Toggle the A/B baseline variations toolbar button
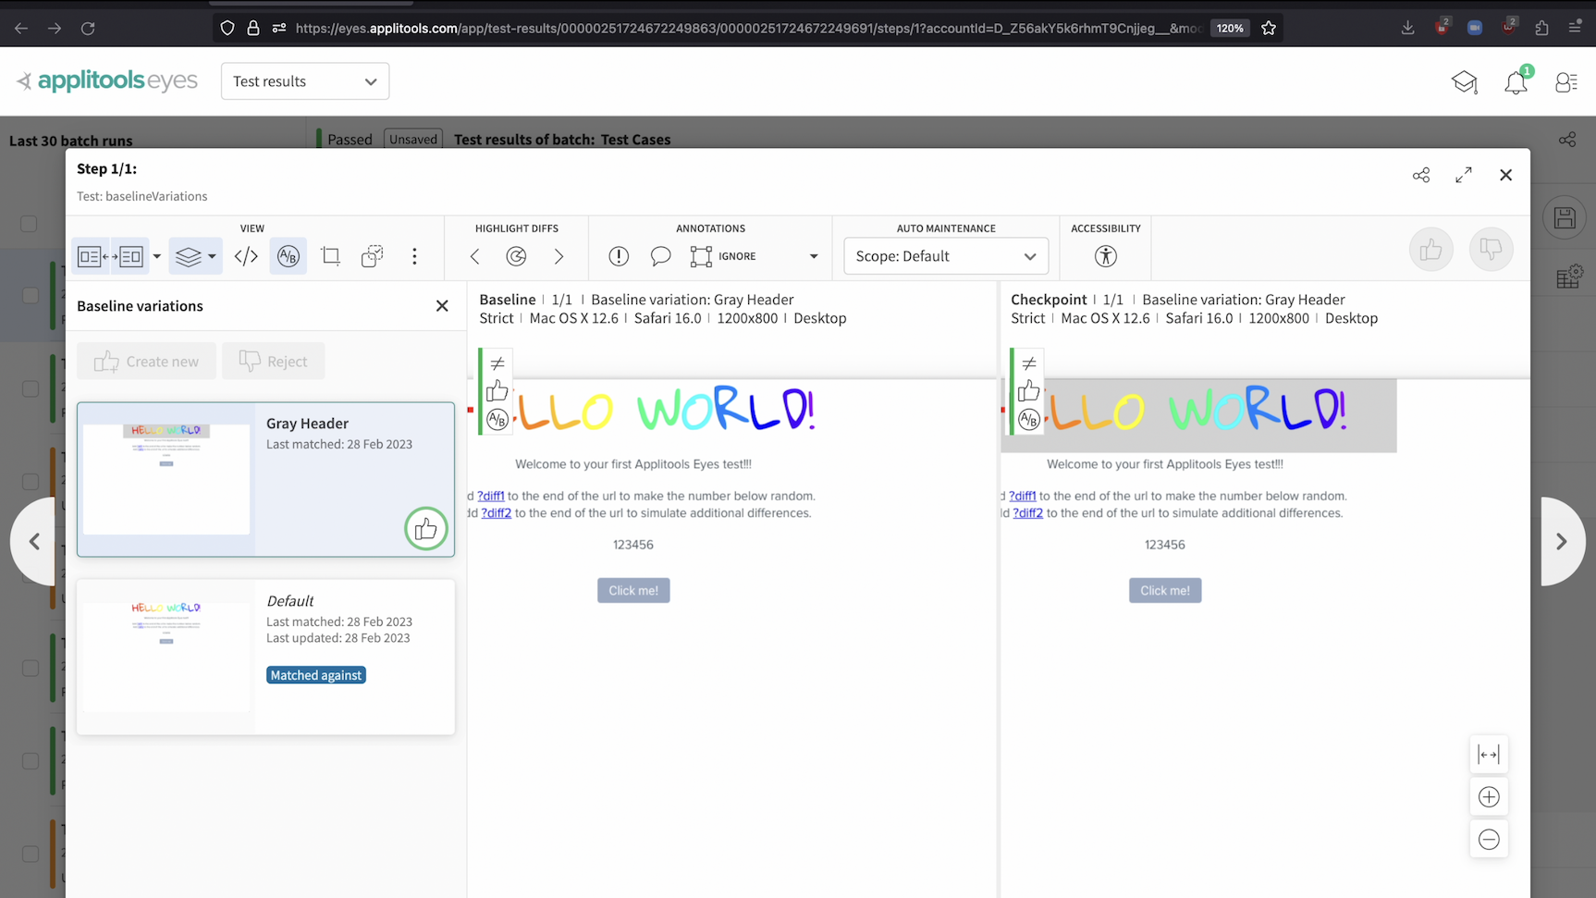The image size is (1596, 898). (x=289, y=256)
